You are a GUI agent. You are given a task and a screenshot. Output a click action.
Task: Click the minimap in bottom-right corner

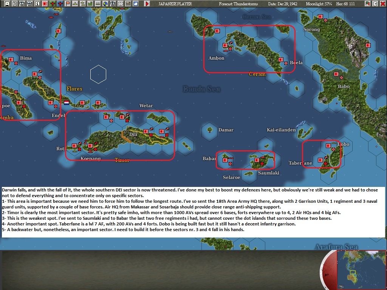click(x=361, y=270)
